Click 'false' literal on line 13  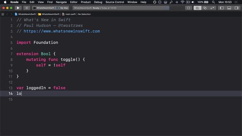tap(59, 88)
